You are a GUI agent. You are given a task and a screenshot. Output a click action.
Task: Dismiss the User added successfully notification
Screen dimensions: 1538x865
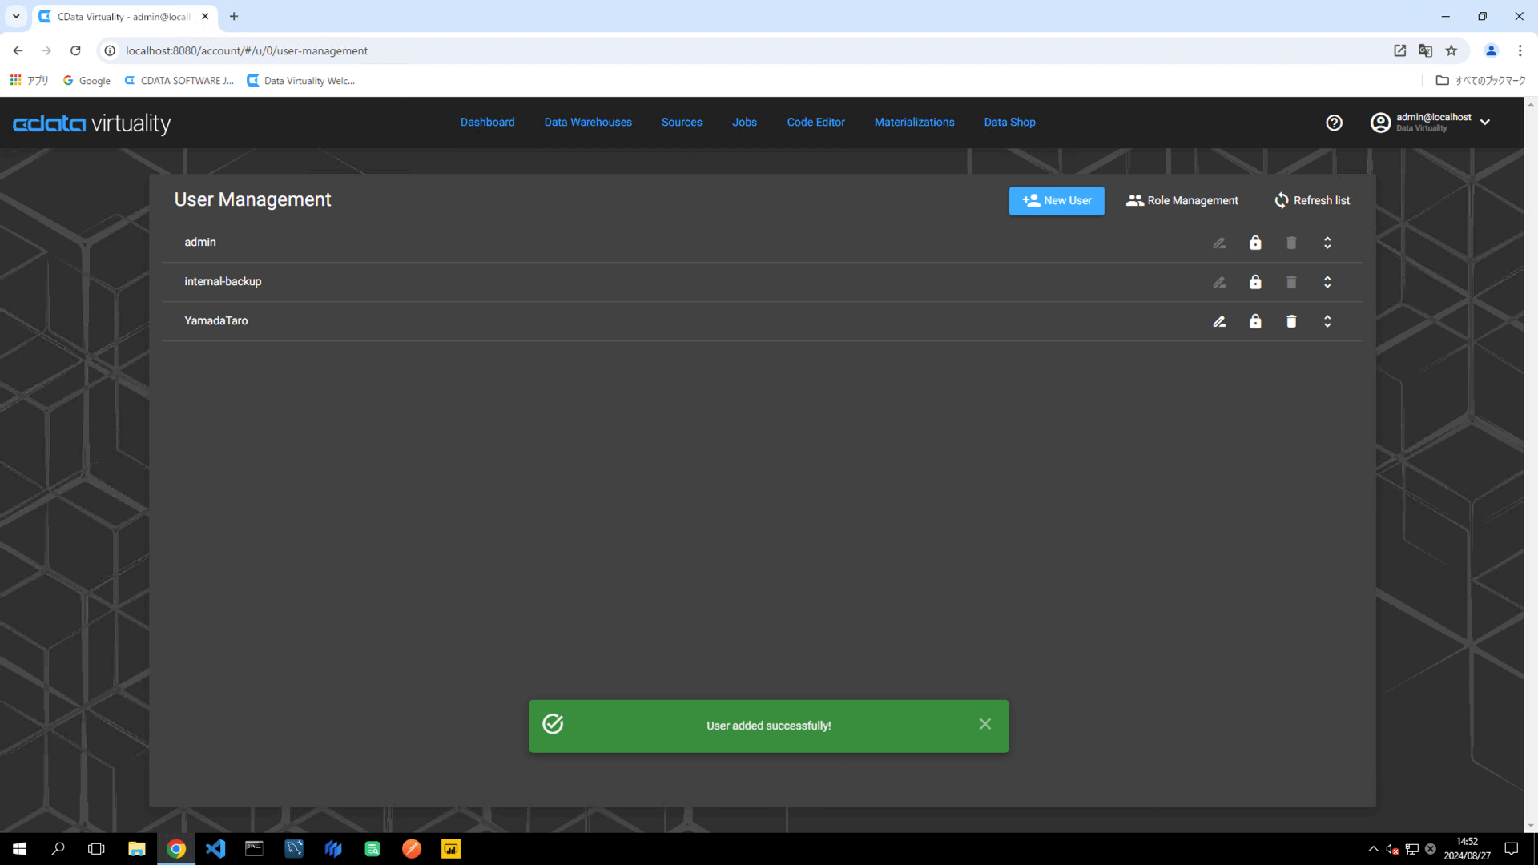[984, 724]
